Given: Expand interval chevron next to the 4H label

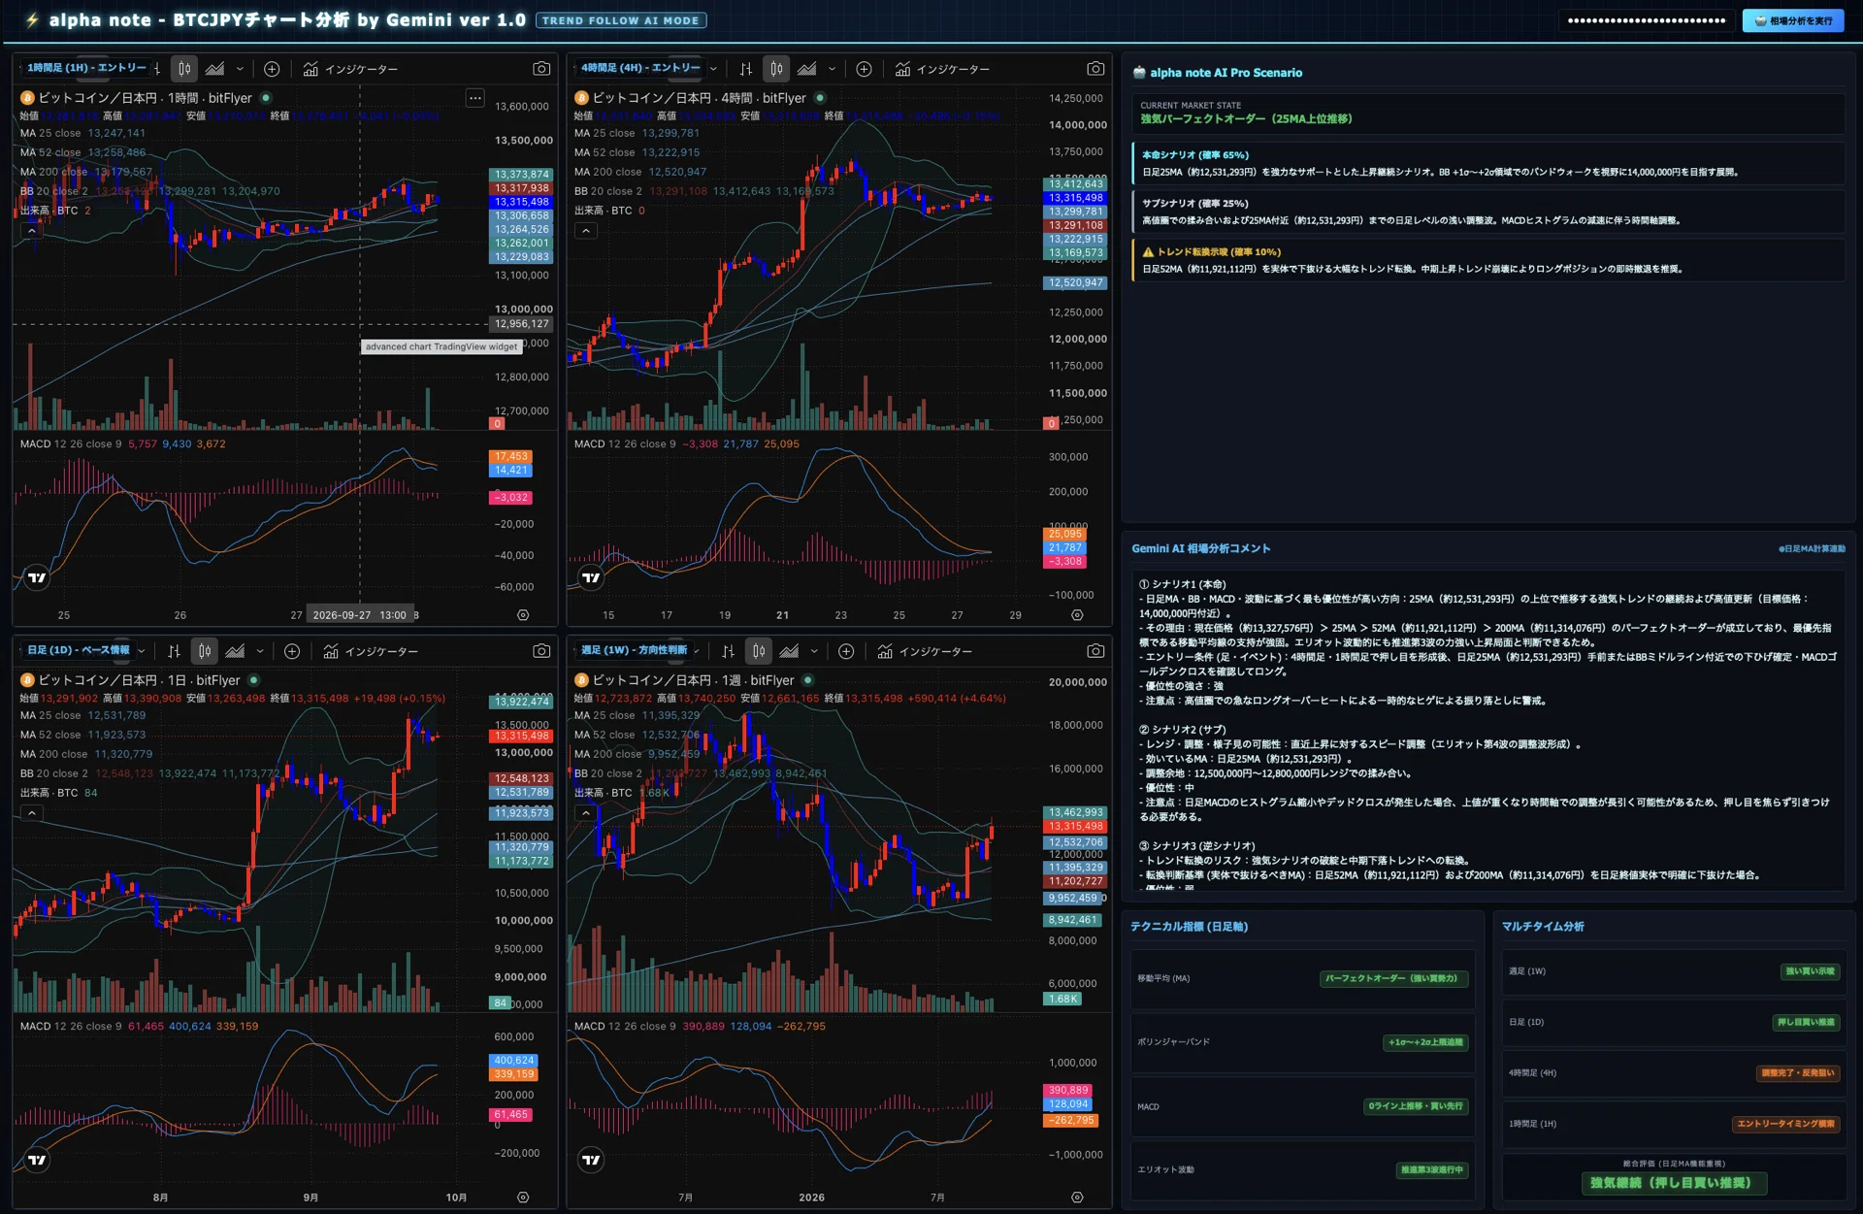Looking at the screenshot, I should click(713, 69).
